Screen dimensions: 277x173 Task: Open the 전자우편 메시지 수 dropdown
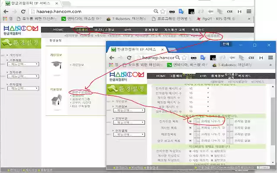click(x=199, y=88)
